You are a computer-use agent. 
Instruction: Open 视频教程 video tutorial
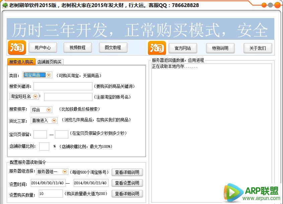coord(78,47)
